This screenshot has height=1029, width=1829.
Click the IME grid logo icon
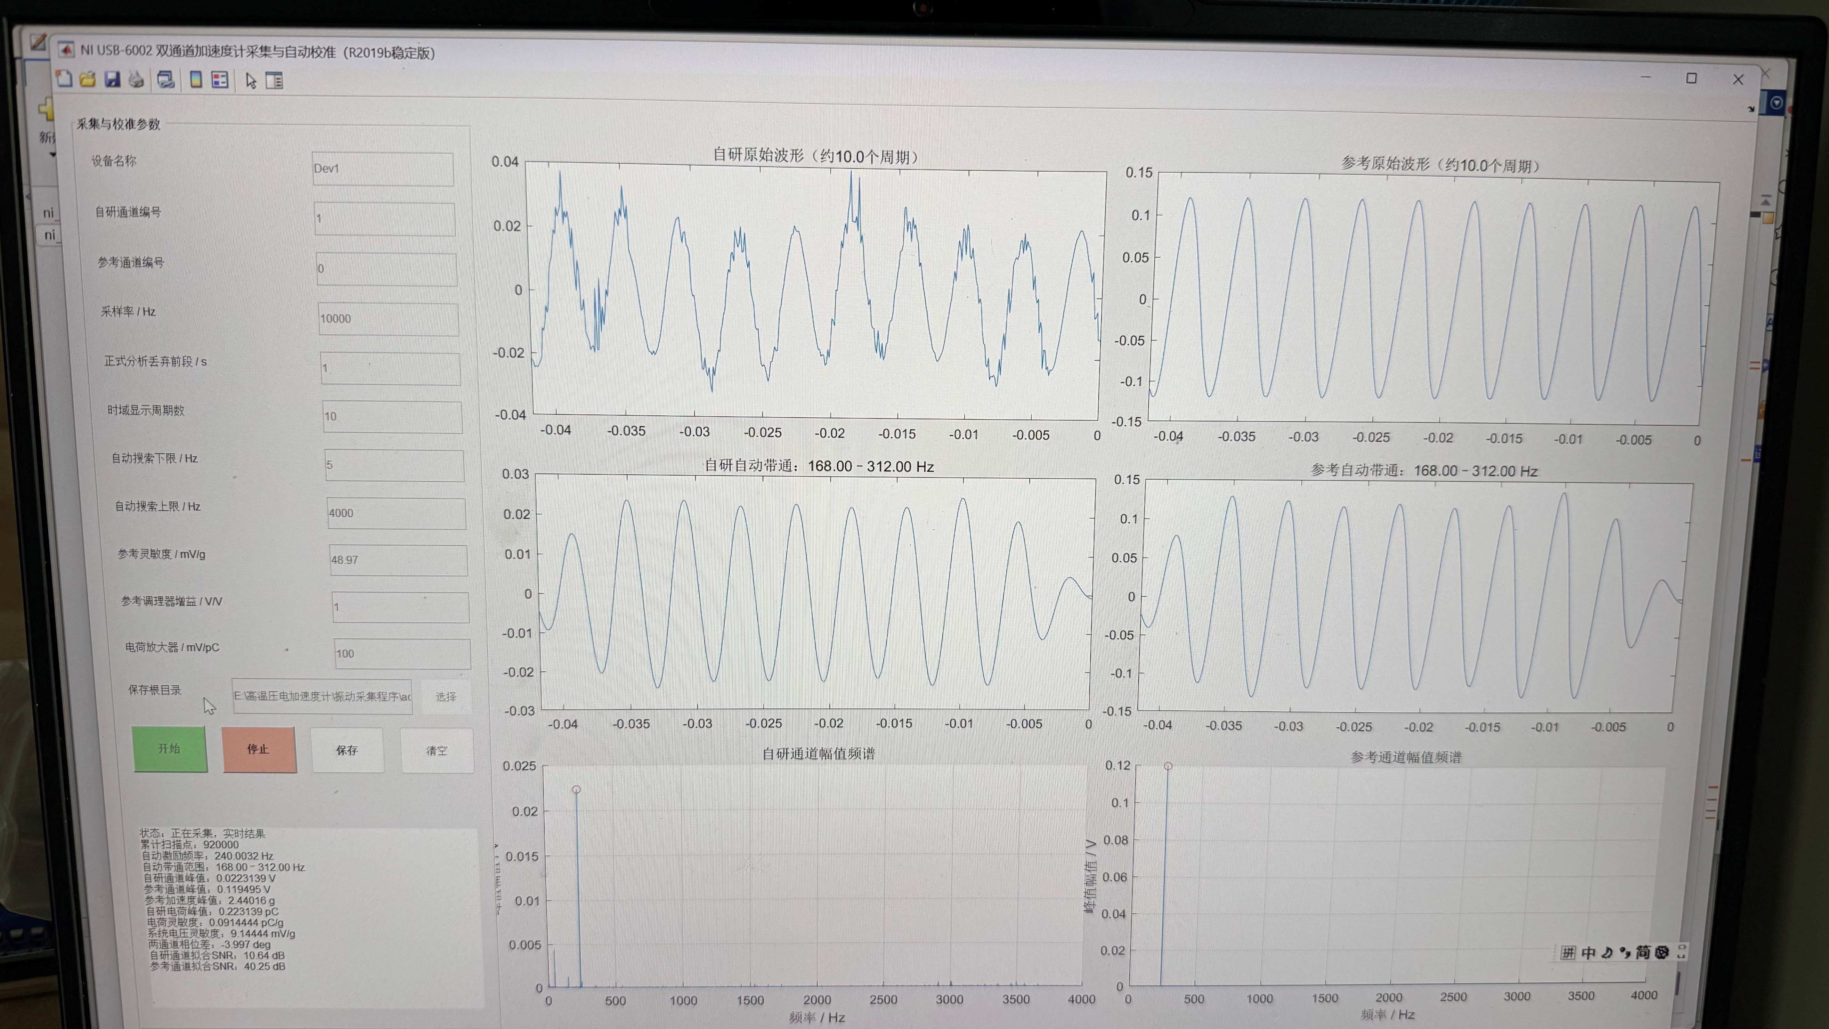click(x=1568, y=952)
